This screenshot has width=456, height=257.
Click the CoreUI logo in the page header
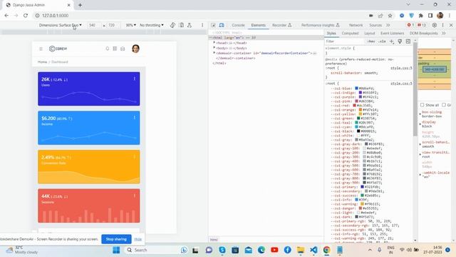pos(58,49)
